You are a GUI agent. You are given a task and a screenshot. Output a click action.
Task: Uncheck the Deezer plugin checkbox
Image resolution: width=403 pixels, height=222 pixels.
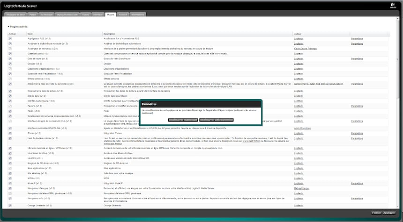10,64
